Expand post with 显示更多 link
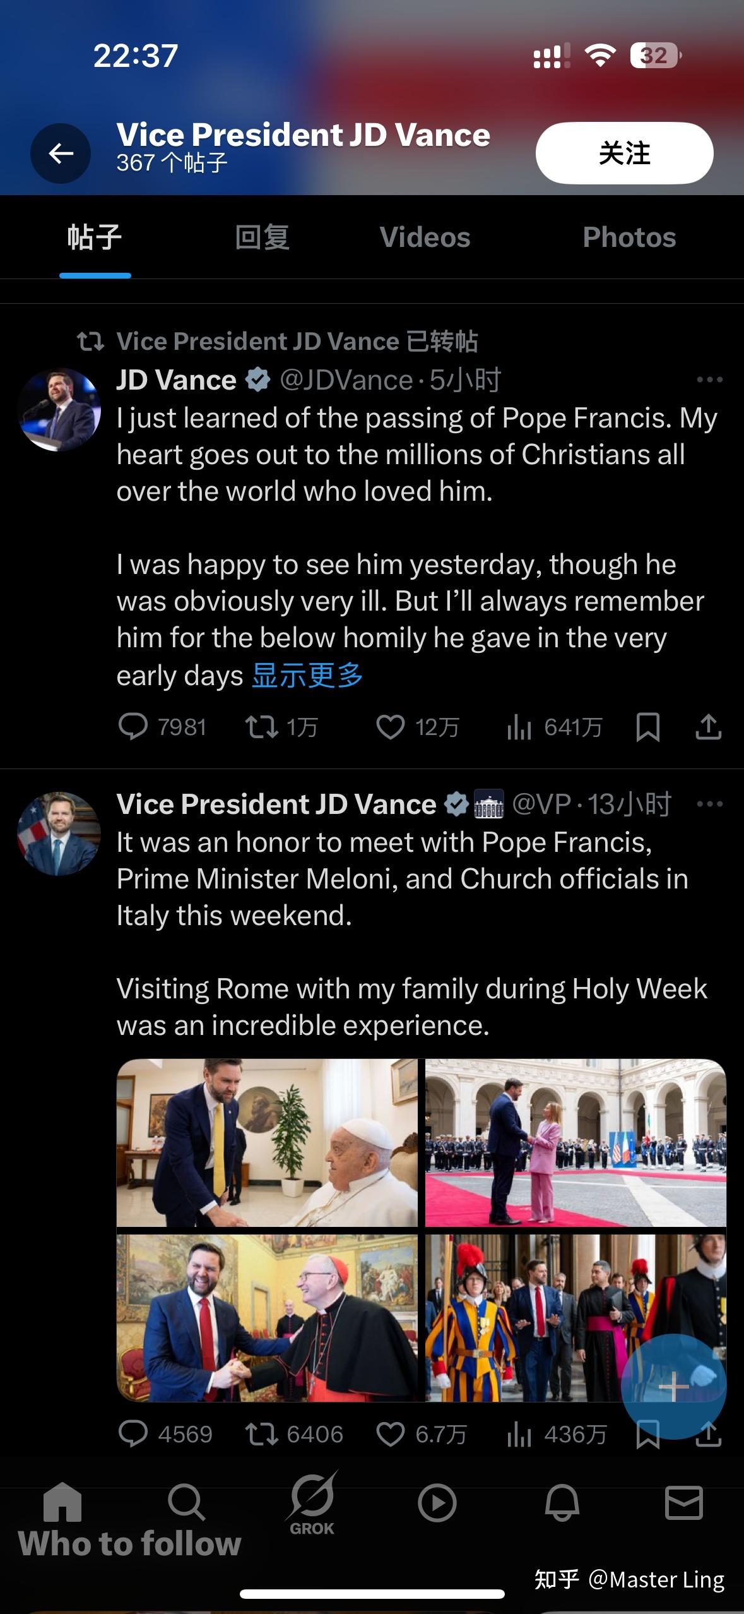 pyautogui.click(x=307, y=676)
